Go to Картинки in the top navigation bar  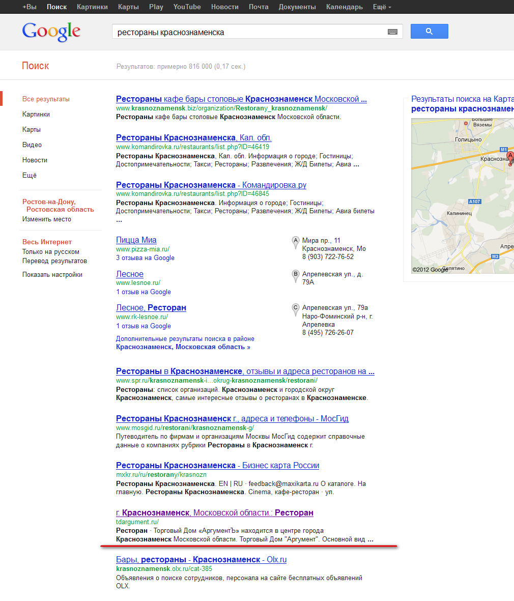pos(92,7)
